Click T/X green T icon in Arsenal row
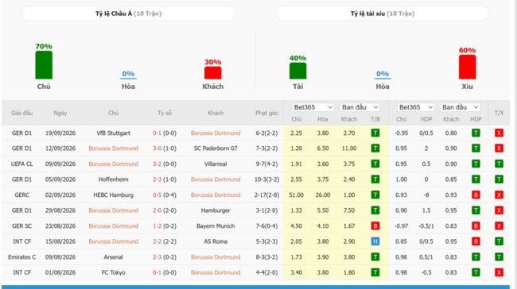The height and width of the screenshot is (289, 517). click(x=499, y=256)
